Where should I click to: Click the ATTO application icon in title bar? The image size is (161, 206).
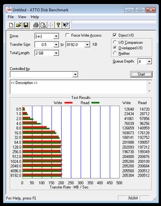pos(9,10)
